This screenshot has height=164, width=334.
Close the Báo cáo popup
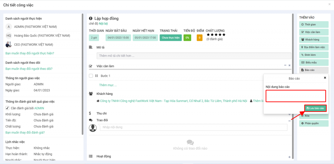(x=325, y=78)
